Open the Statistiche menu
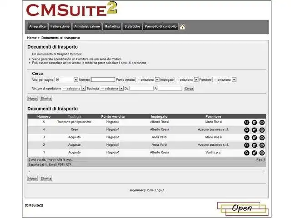The width and height of the screenshot is (291, 218). tap(132, 26)
